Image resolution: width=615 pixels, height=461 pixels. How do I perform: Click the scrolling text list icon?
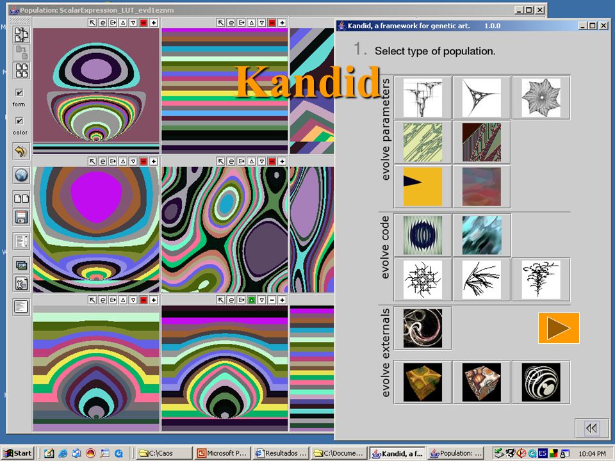coord(21,241)
